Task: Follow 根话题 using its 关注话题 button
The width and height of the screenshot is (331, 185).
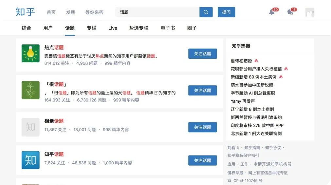Action: [x=203, y=91]
